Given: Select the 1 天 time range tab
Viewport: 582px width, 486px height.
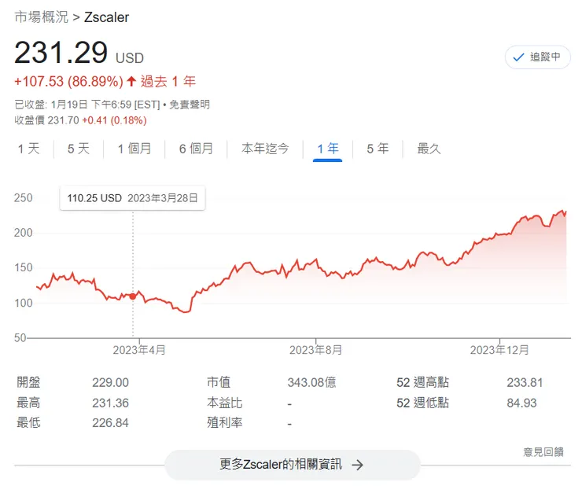Looking at the screenshot, I should coord(28,149).
